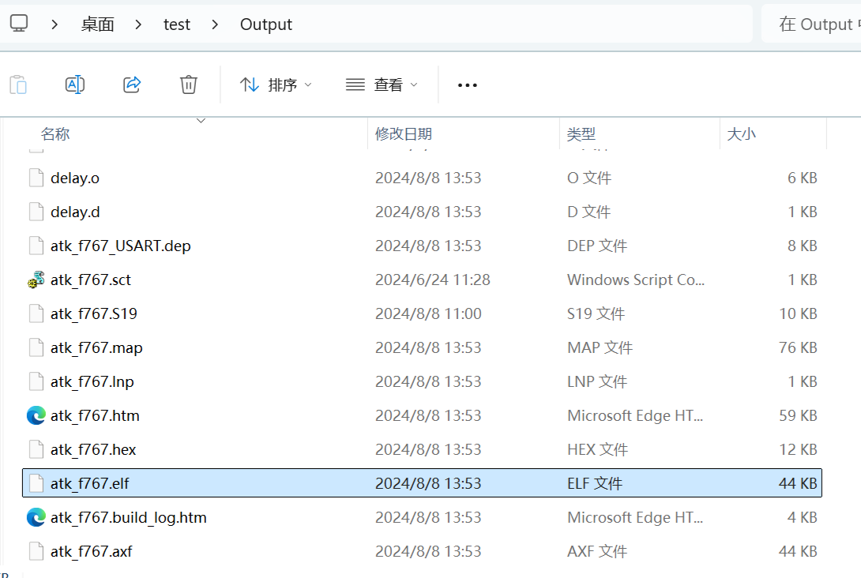This screenshot has width=861, height=578.
Task: Open the 查看 view dropdown
Action: pyautogui.click(x=382, y=84)
